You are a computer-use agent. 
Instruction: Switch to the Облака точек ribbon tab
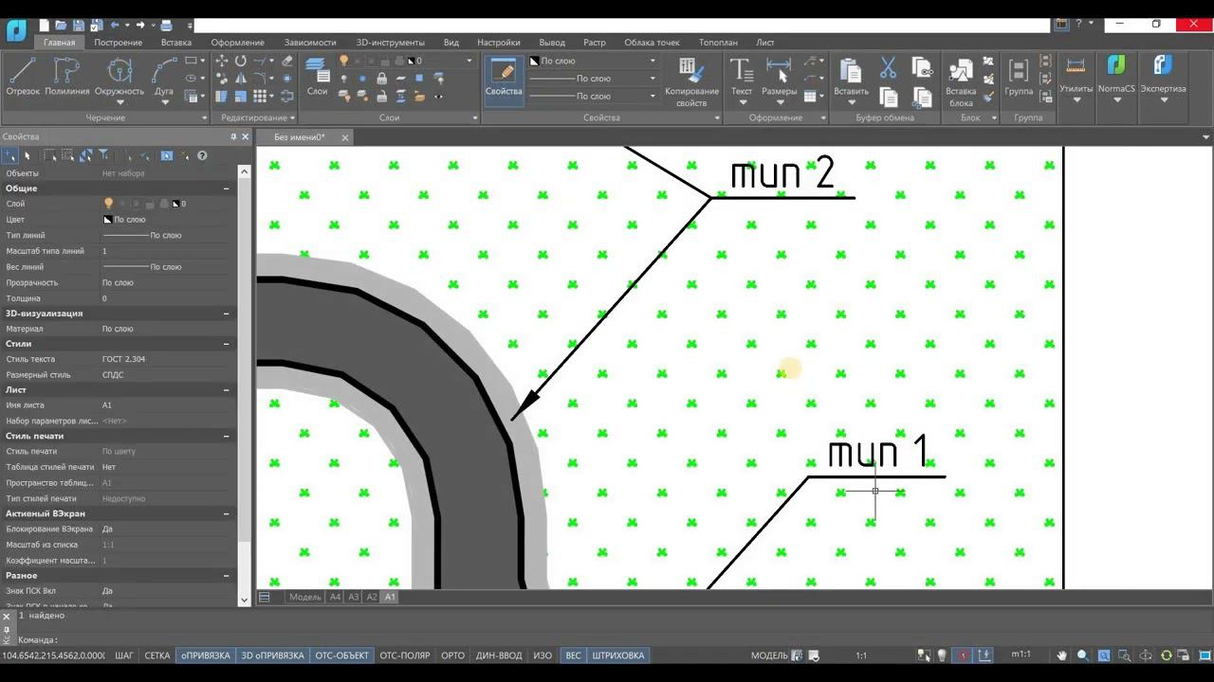(x=652, y=43)
